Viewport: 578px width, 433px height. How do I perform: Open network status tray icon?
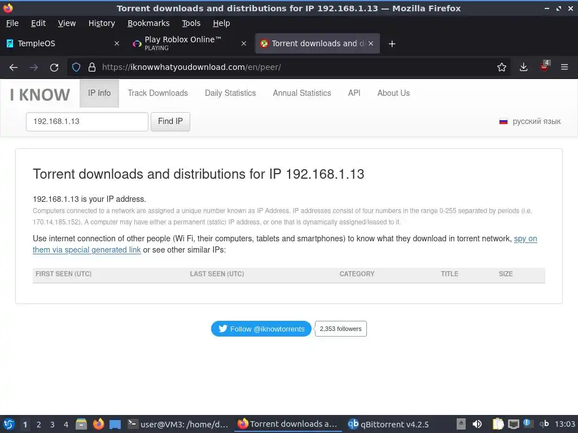click(x=514, y=424)
